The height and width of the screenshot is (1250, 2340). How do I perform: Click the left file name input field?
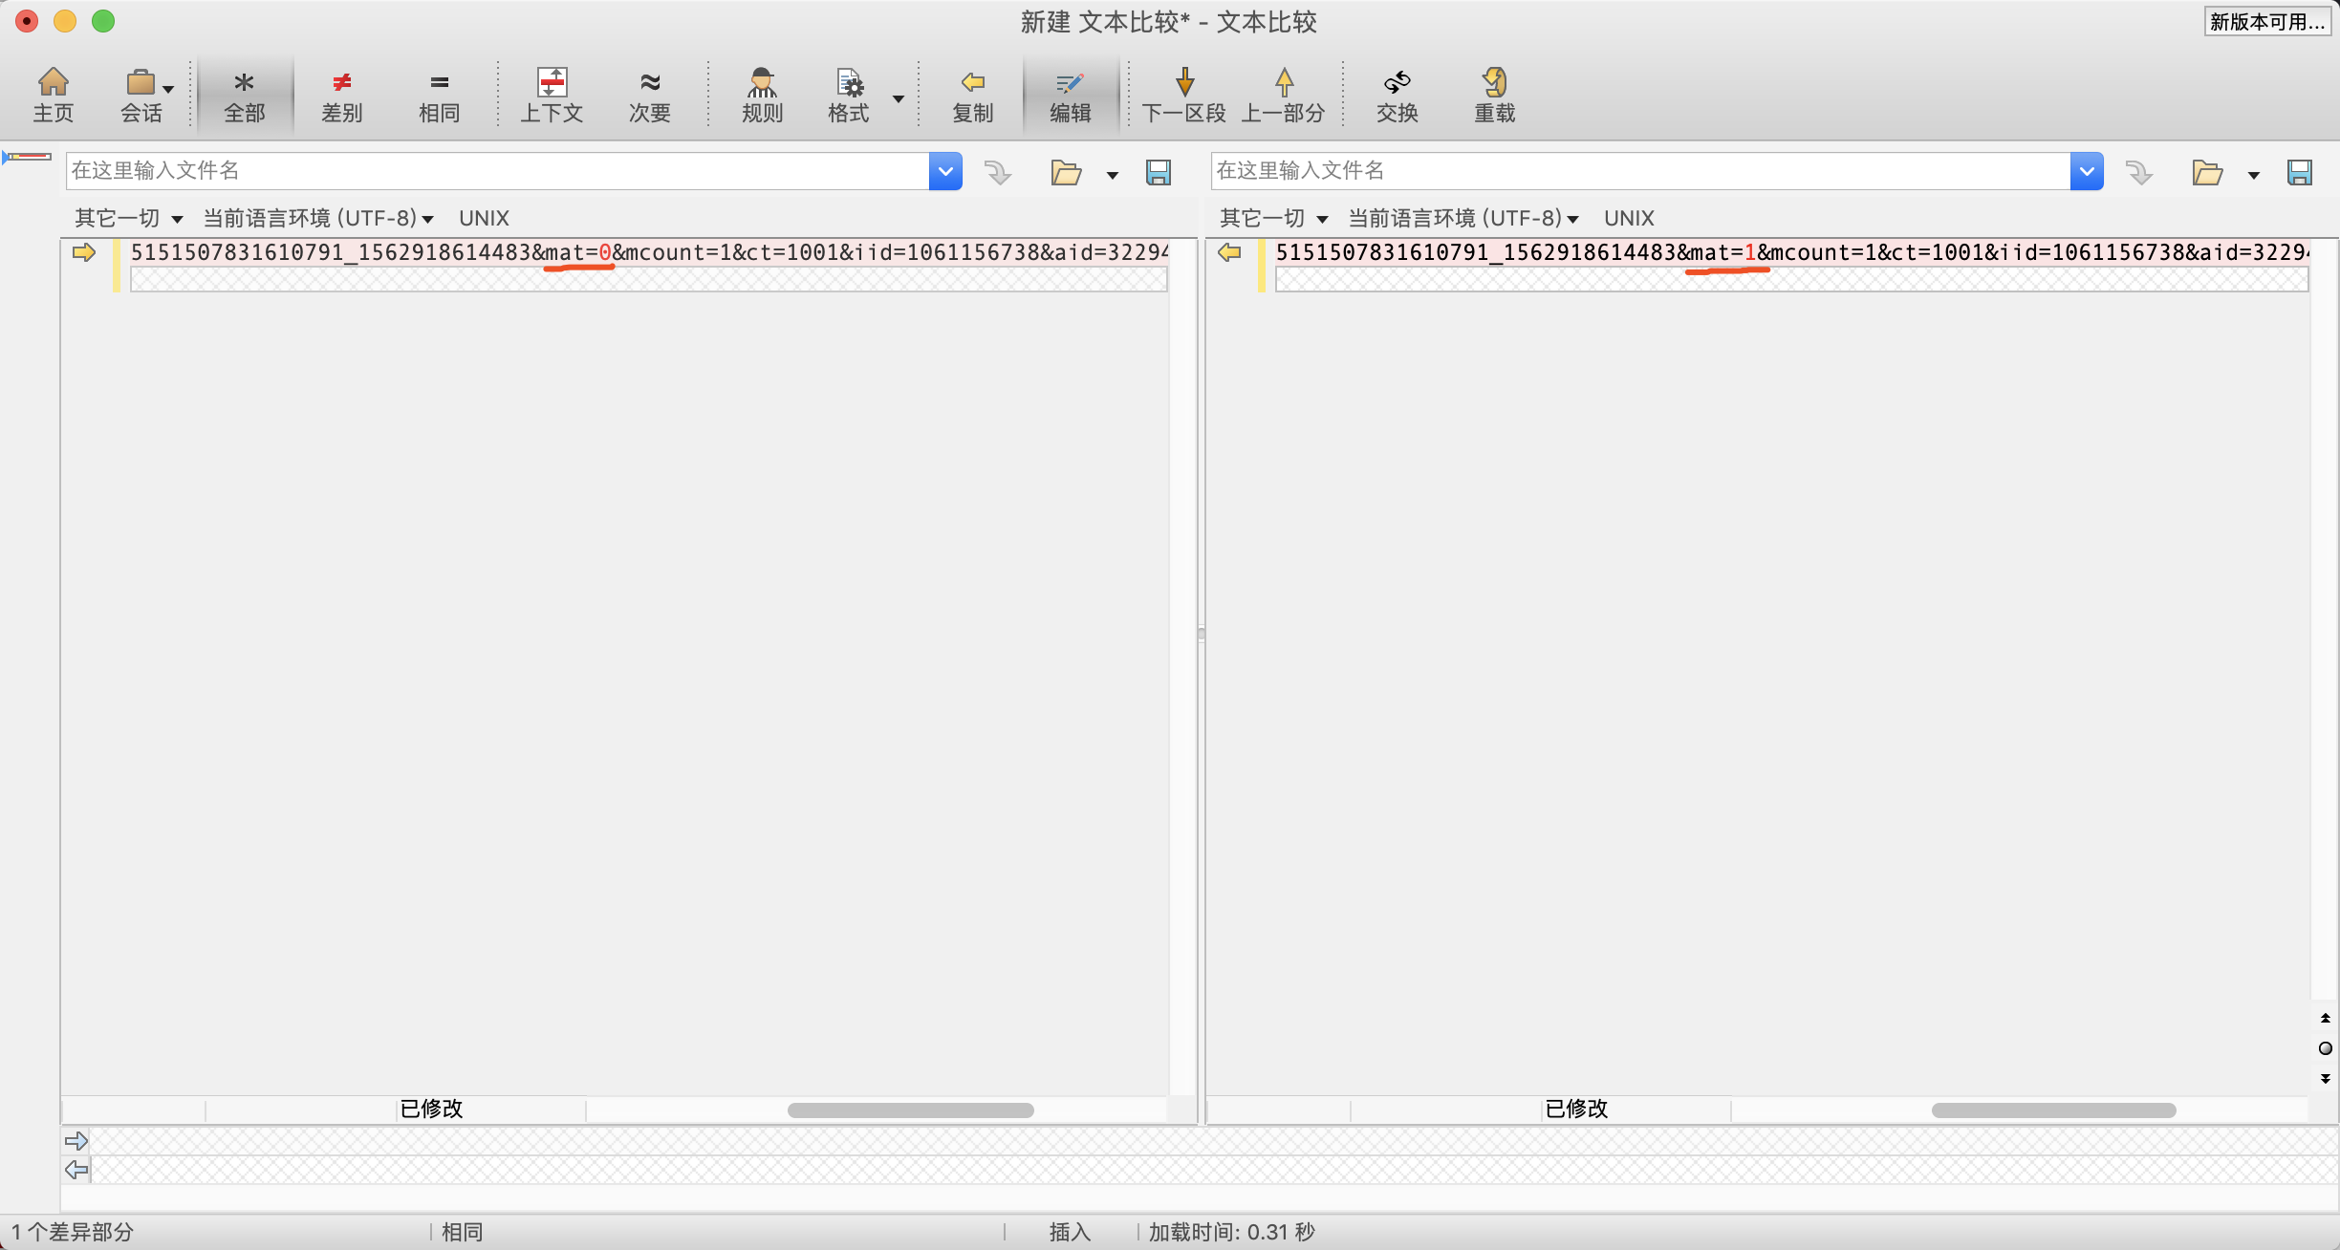[497, 171]
